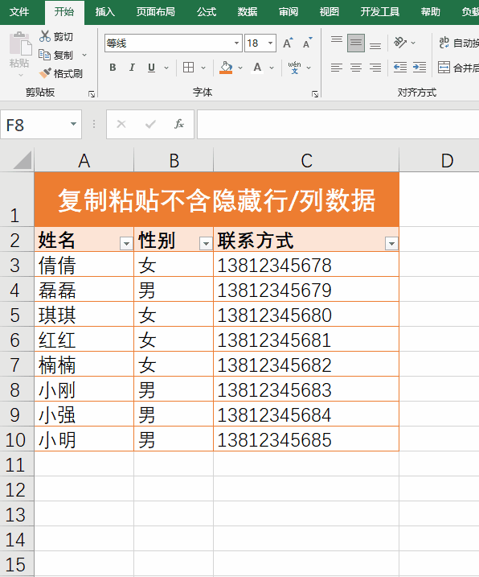This screenshot has height=577, width=479.
Task: Open the font size dropdown
Action: [x=271, y=43]
